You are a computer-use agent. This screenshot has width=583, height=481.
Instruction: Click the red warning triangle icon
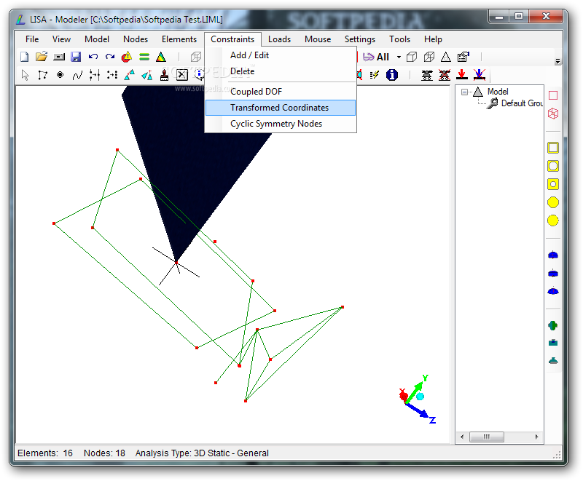pyautogui.click(x=127, y=57)
